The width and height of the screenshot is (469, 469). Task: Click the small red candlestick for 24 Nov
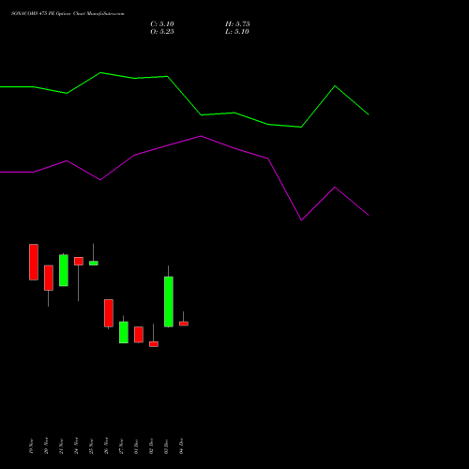(x=79, y=261)
